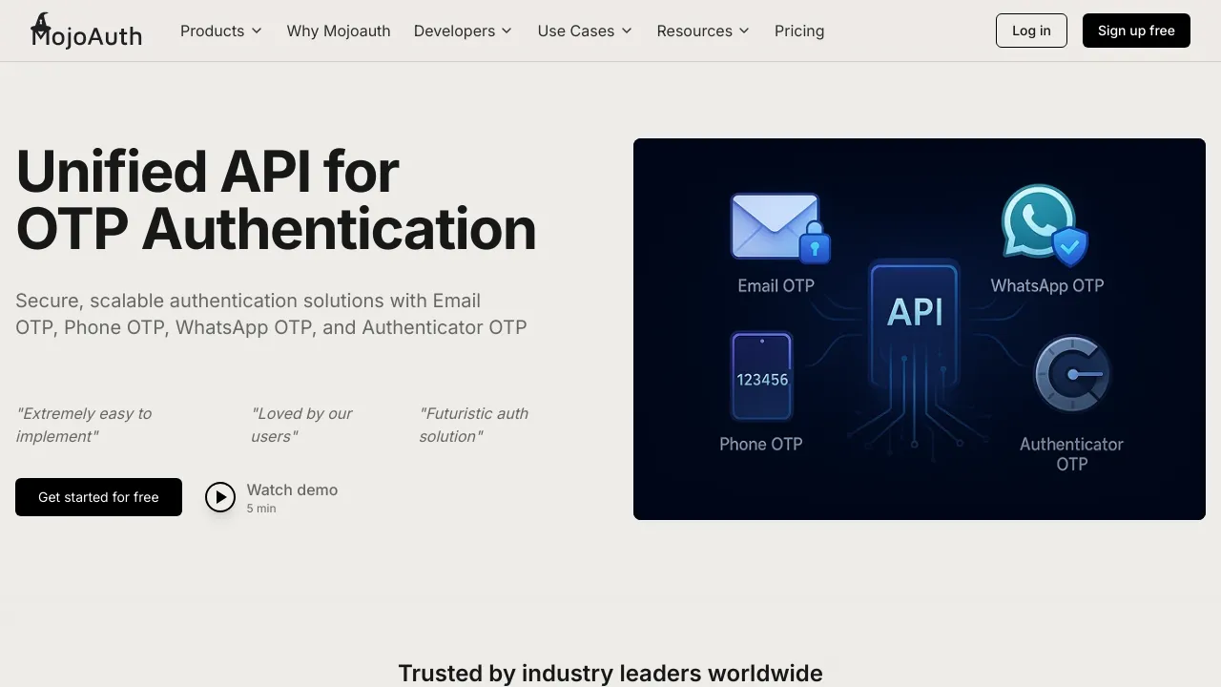Click Trusted by industry leaders worldwide heading
1221x687 pixels.
tap(610, 673)
